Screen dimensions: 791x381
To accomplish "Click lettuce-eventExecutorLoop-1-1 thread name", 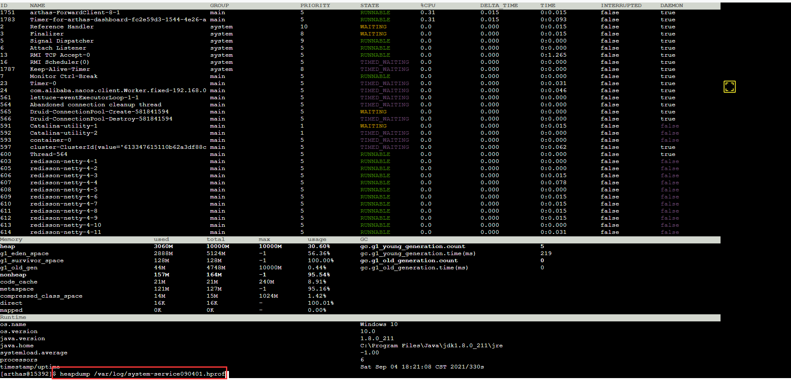I will (84, 98).
